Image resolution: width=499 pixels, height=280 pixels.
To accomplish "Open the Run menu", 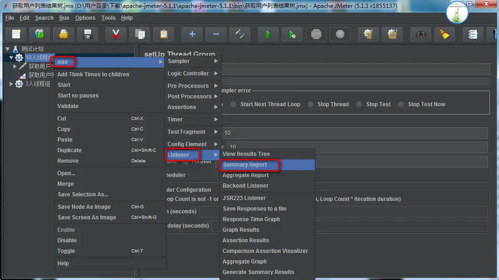I will pos(64,18).
